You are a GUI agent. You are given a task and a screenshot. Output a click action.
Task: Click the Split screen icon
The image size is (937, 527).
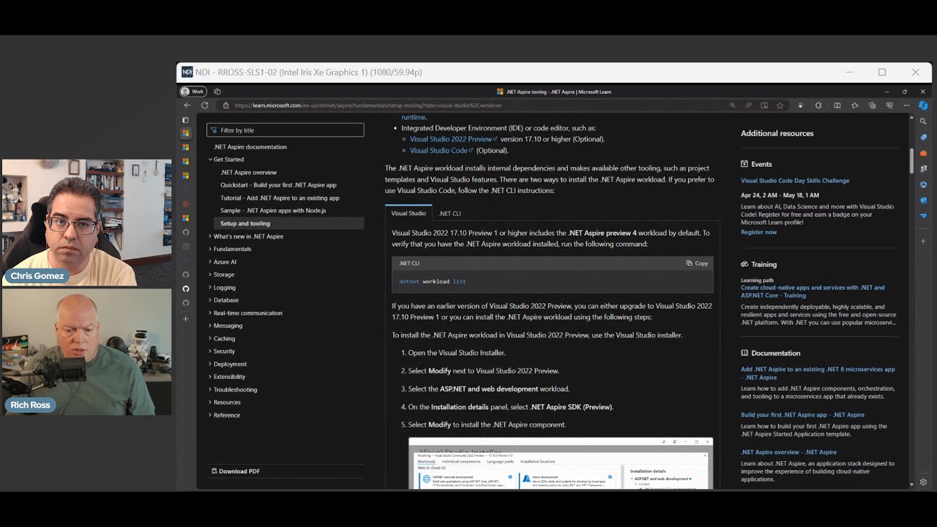pos(837,105)
